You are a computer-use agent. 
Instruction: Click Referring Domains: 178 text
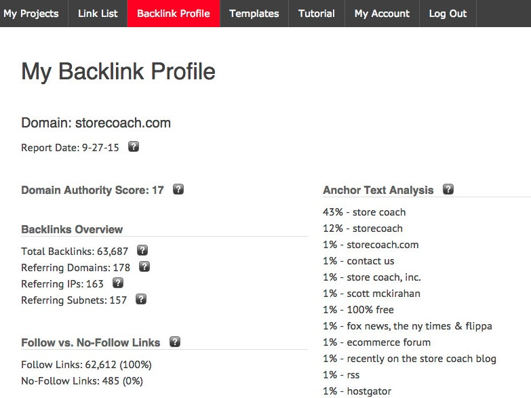(x=75, y=268)
